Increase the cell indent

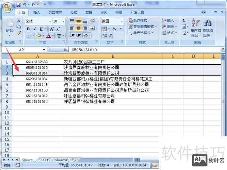(x=79, y=35)
